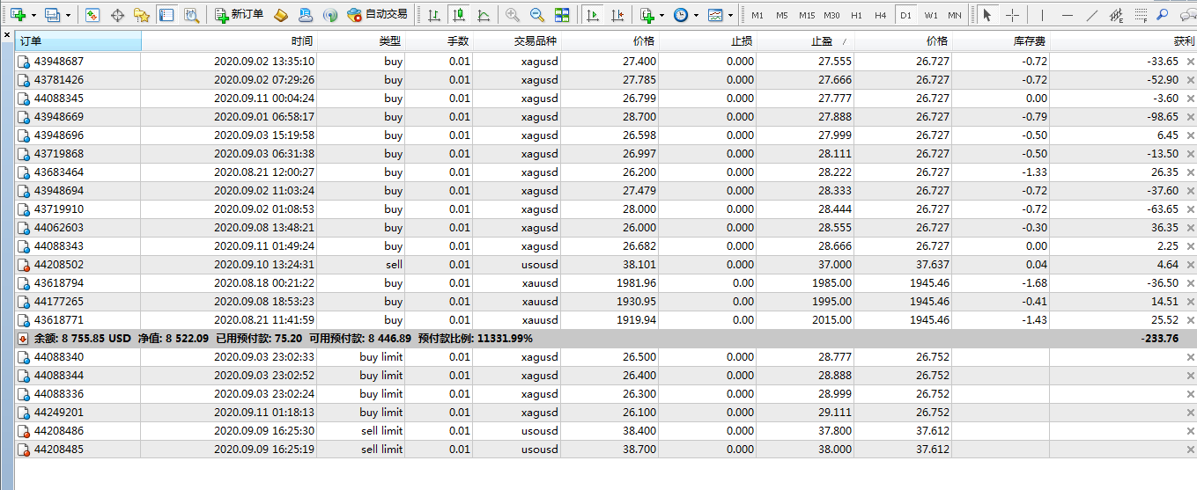Open the MQL5 community cloud icon
The height and width of the screenshot is (490, 1197).
click(306, 15)
